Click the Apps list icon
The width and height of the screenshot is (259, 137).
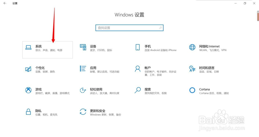pyautogui.click(x=83, y=69)
